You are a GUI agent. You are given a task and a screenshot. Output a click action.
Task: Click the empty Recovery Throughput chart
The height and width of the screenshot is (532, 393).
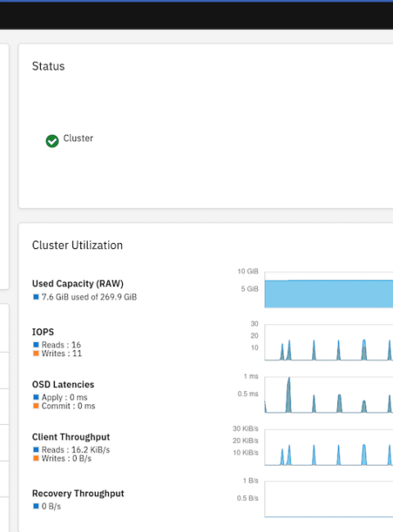point(329,499)
